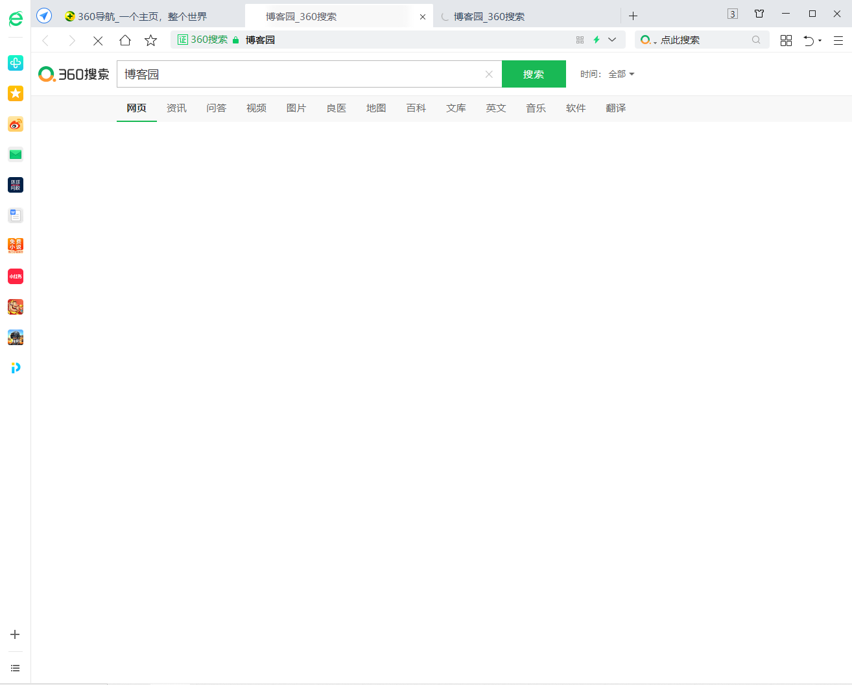Image resolution: width=852 pixels, height=685 pixels.
Task: Open the extensions grid icon
Action: click(786, 40)
